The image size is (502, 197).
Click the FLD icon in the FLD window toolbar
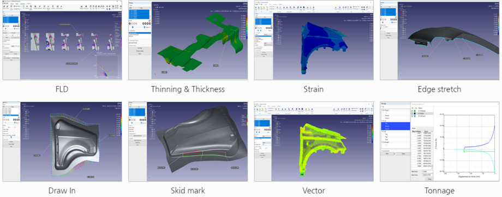tap(23, 7)
